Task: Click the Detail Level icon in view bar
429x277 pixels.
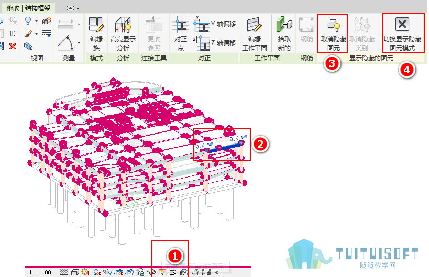Action: click(x=64, y=272)
